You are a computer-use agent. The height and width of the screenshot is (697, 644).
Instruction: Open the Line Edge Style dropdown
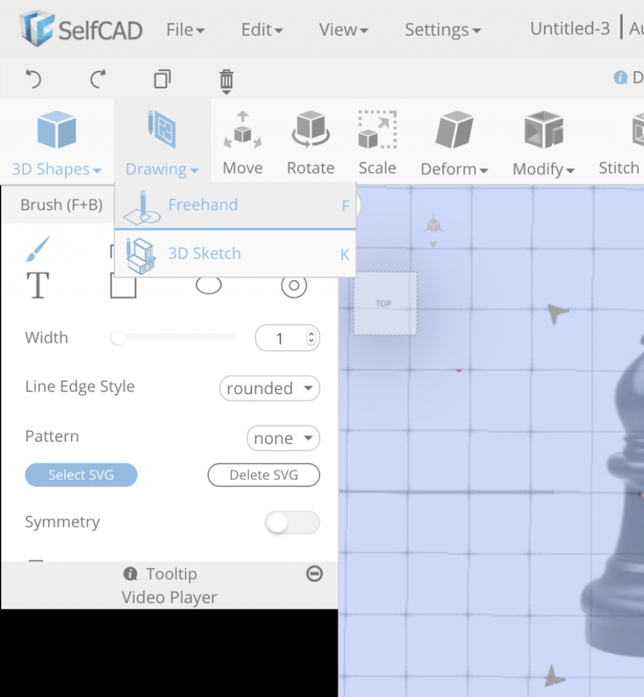[x=269, y=388]
